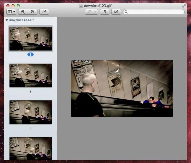Select frame 3 thumbnail

tap(31, 112)
